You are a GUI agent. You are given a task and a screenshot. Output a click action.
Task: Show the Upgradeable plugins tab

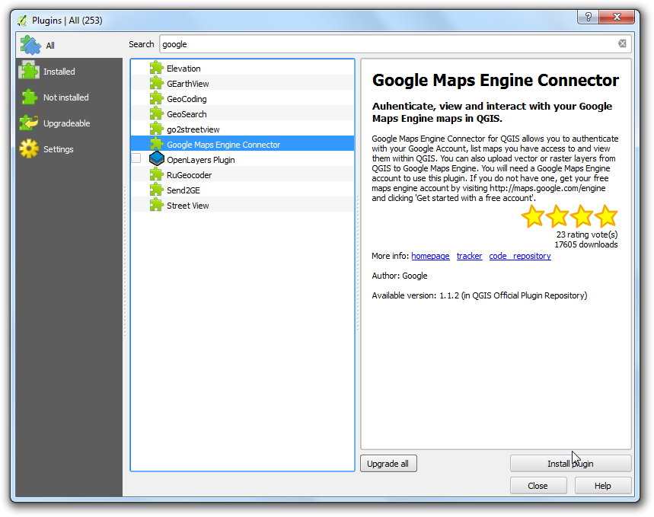point(66,123)
